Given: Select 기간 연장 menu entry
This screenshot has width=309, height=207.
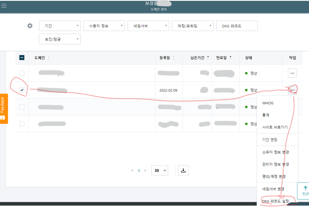Looking at the screenshot, I should coord(270,140).
